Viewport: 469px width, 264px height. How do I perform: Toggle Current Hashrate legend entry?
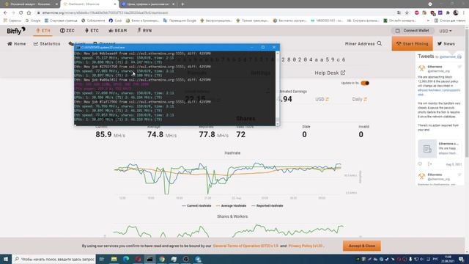tap(196, 205)
